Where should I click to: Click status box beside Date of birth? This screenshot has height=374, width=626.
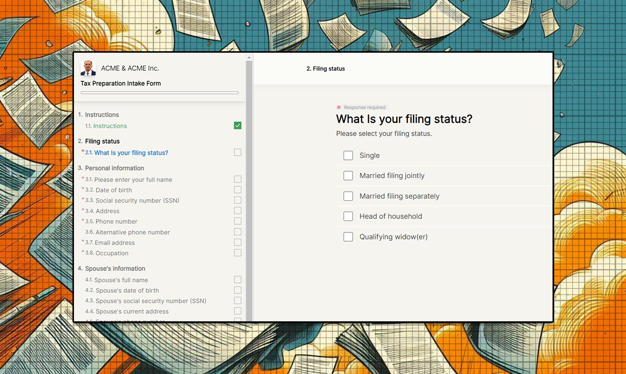238,189
